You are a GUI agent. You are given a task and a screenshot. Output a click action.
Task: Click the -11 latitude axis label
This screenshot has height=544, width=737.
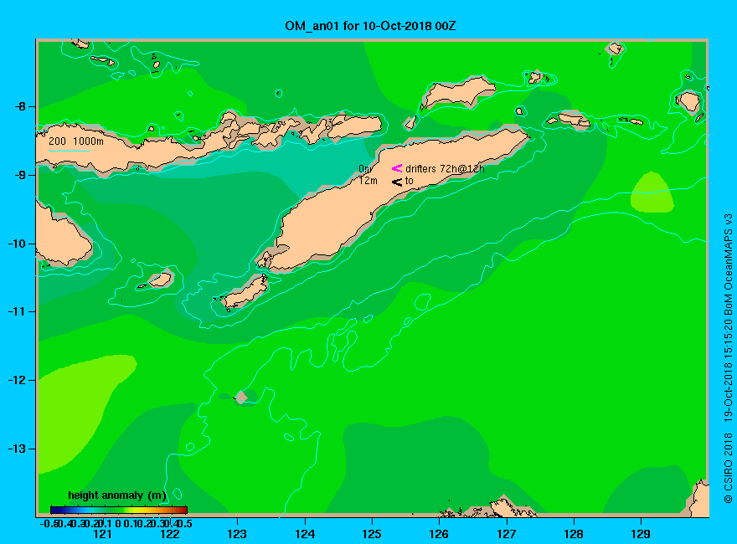(x=18, y=312)
